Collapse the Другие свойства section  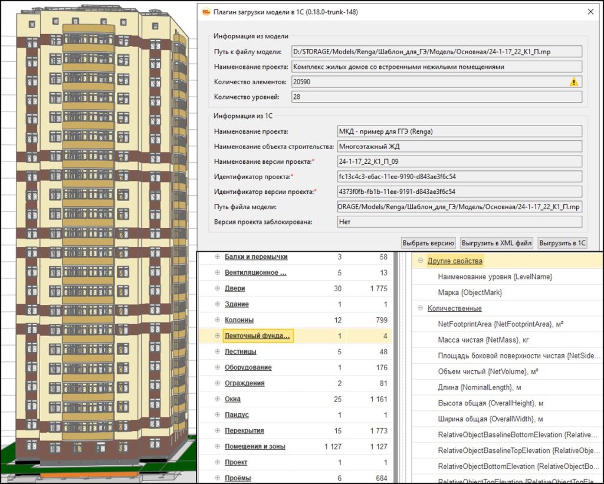click(x=420, y=261)
